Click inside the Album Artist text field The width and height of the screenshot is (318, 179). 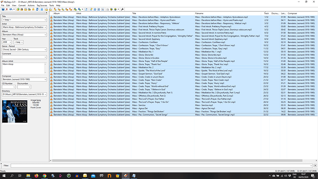[24, 68]
